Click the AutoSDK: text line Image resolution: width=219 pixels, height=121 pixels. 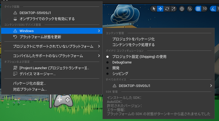115,102
